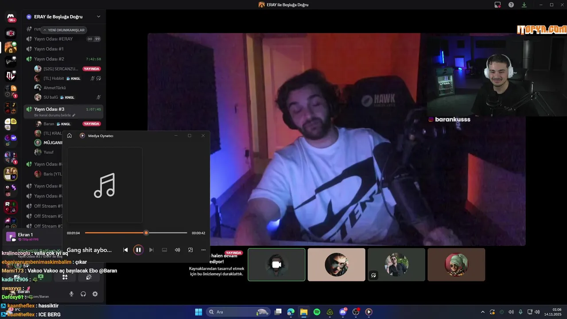Open Discord help question mark icon
The image size is (567, 319).
click(511, 4)
